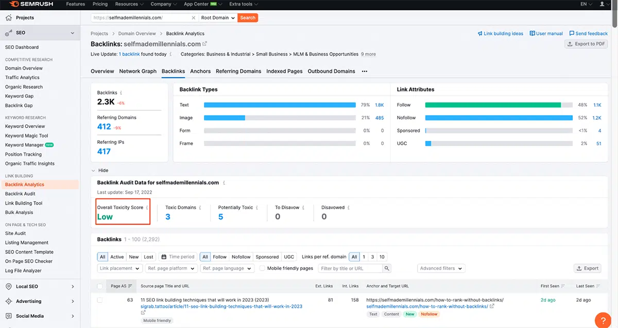Click the SEO key icon in sidebar
The image size is (618, 328).
pos(8,33)
